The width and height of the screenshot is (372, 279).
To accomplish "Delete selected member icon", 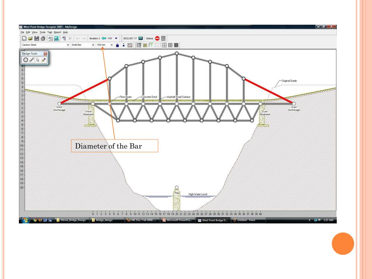I will pyautogui.click(x=70, y=39).
